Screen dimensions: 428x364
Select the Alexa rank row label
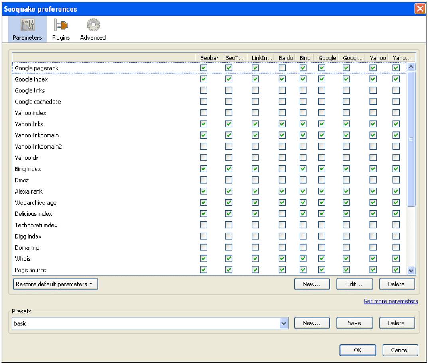29,191
